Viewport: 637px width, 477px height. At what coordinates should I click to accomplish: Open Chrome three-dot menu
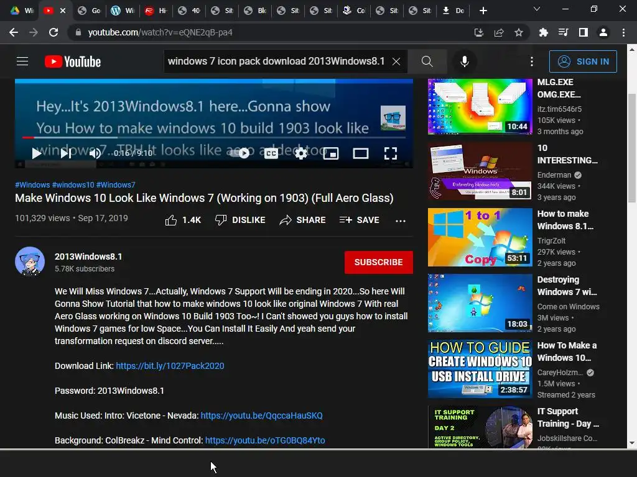[623, 32]
